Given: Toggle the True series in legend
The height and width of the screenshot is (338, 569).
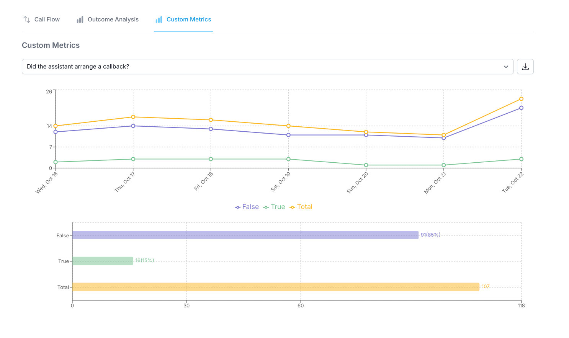Looking at the screenshot, I should 274,207.
